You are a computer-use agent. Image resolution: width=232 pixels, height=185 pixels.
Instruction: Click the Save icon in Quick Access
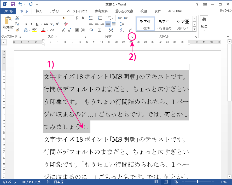pos(13,4)
